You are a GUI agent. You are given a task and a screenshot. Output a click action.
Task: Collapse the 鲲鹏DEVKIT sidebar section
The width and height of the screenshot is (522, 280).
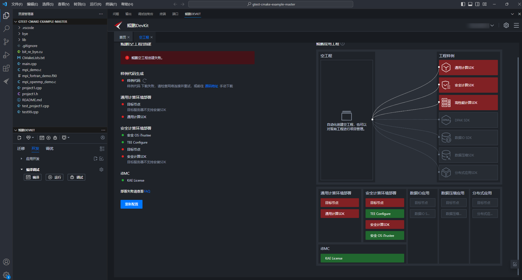point(16,130)
